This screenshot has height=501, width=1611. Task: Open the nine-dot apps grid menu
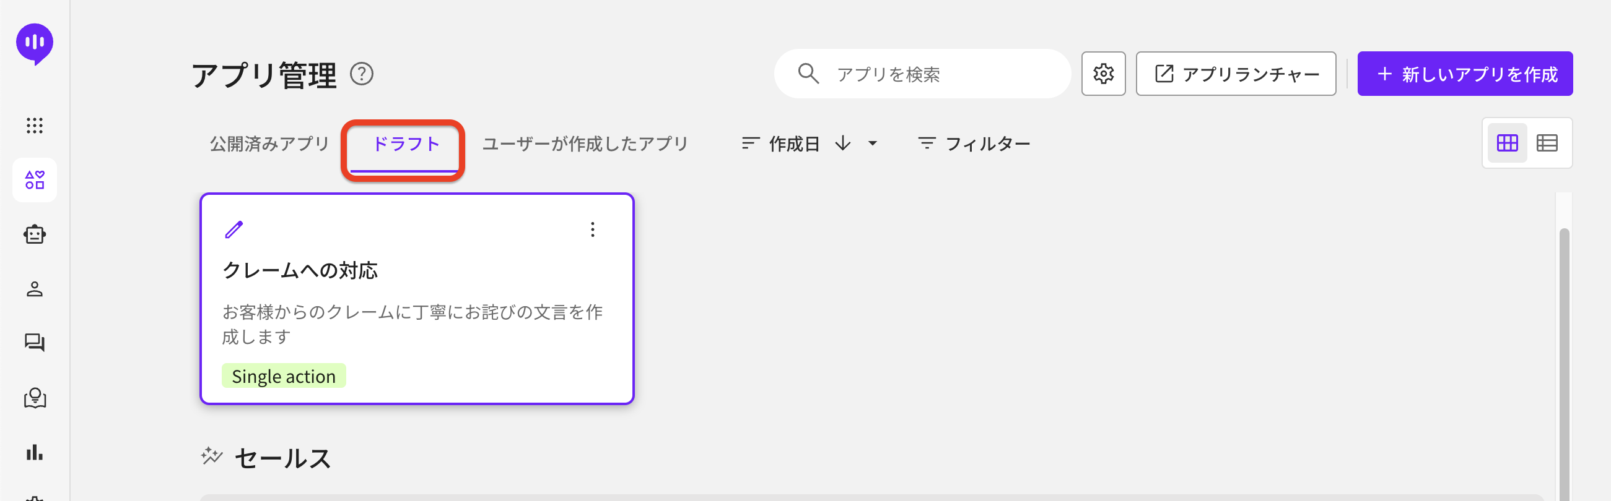[35, 126]
